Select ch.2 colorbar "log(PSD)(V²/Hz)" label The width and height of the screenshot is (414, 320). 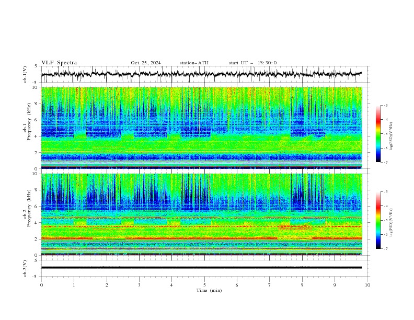point(391,223)
